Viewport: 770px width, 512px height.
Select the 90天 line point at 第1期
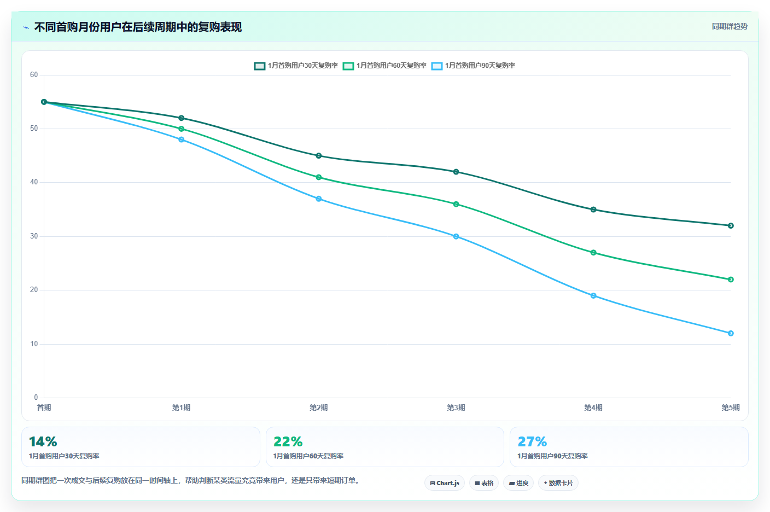pos(182,139)
